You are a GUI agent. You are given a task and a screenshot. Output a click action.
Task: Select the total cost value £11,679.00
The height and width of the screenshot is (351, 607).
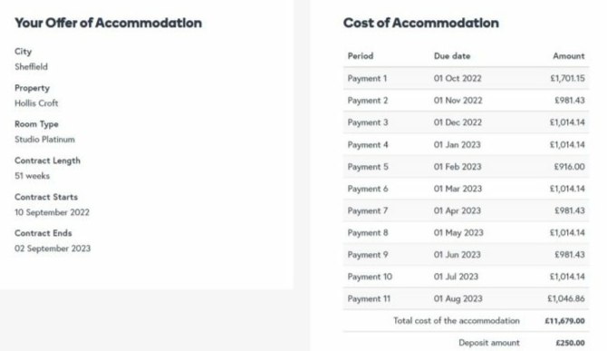564,321
